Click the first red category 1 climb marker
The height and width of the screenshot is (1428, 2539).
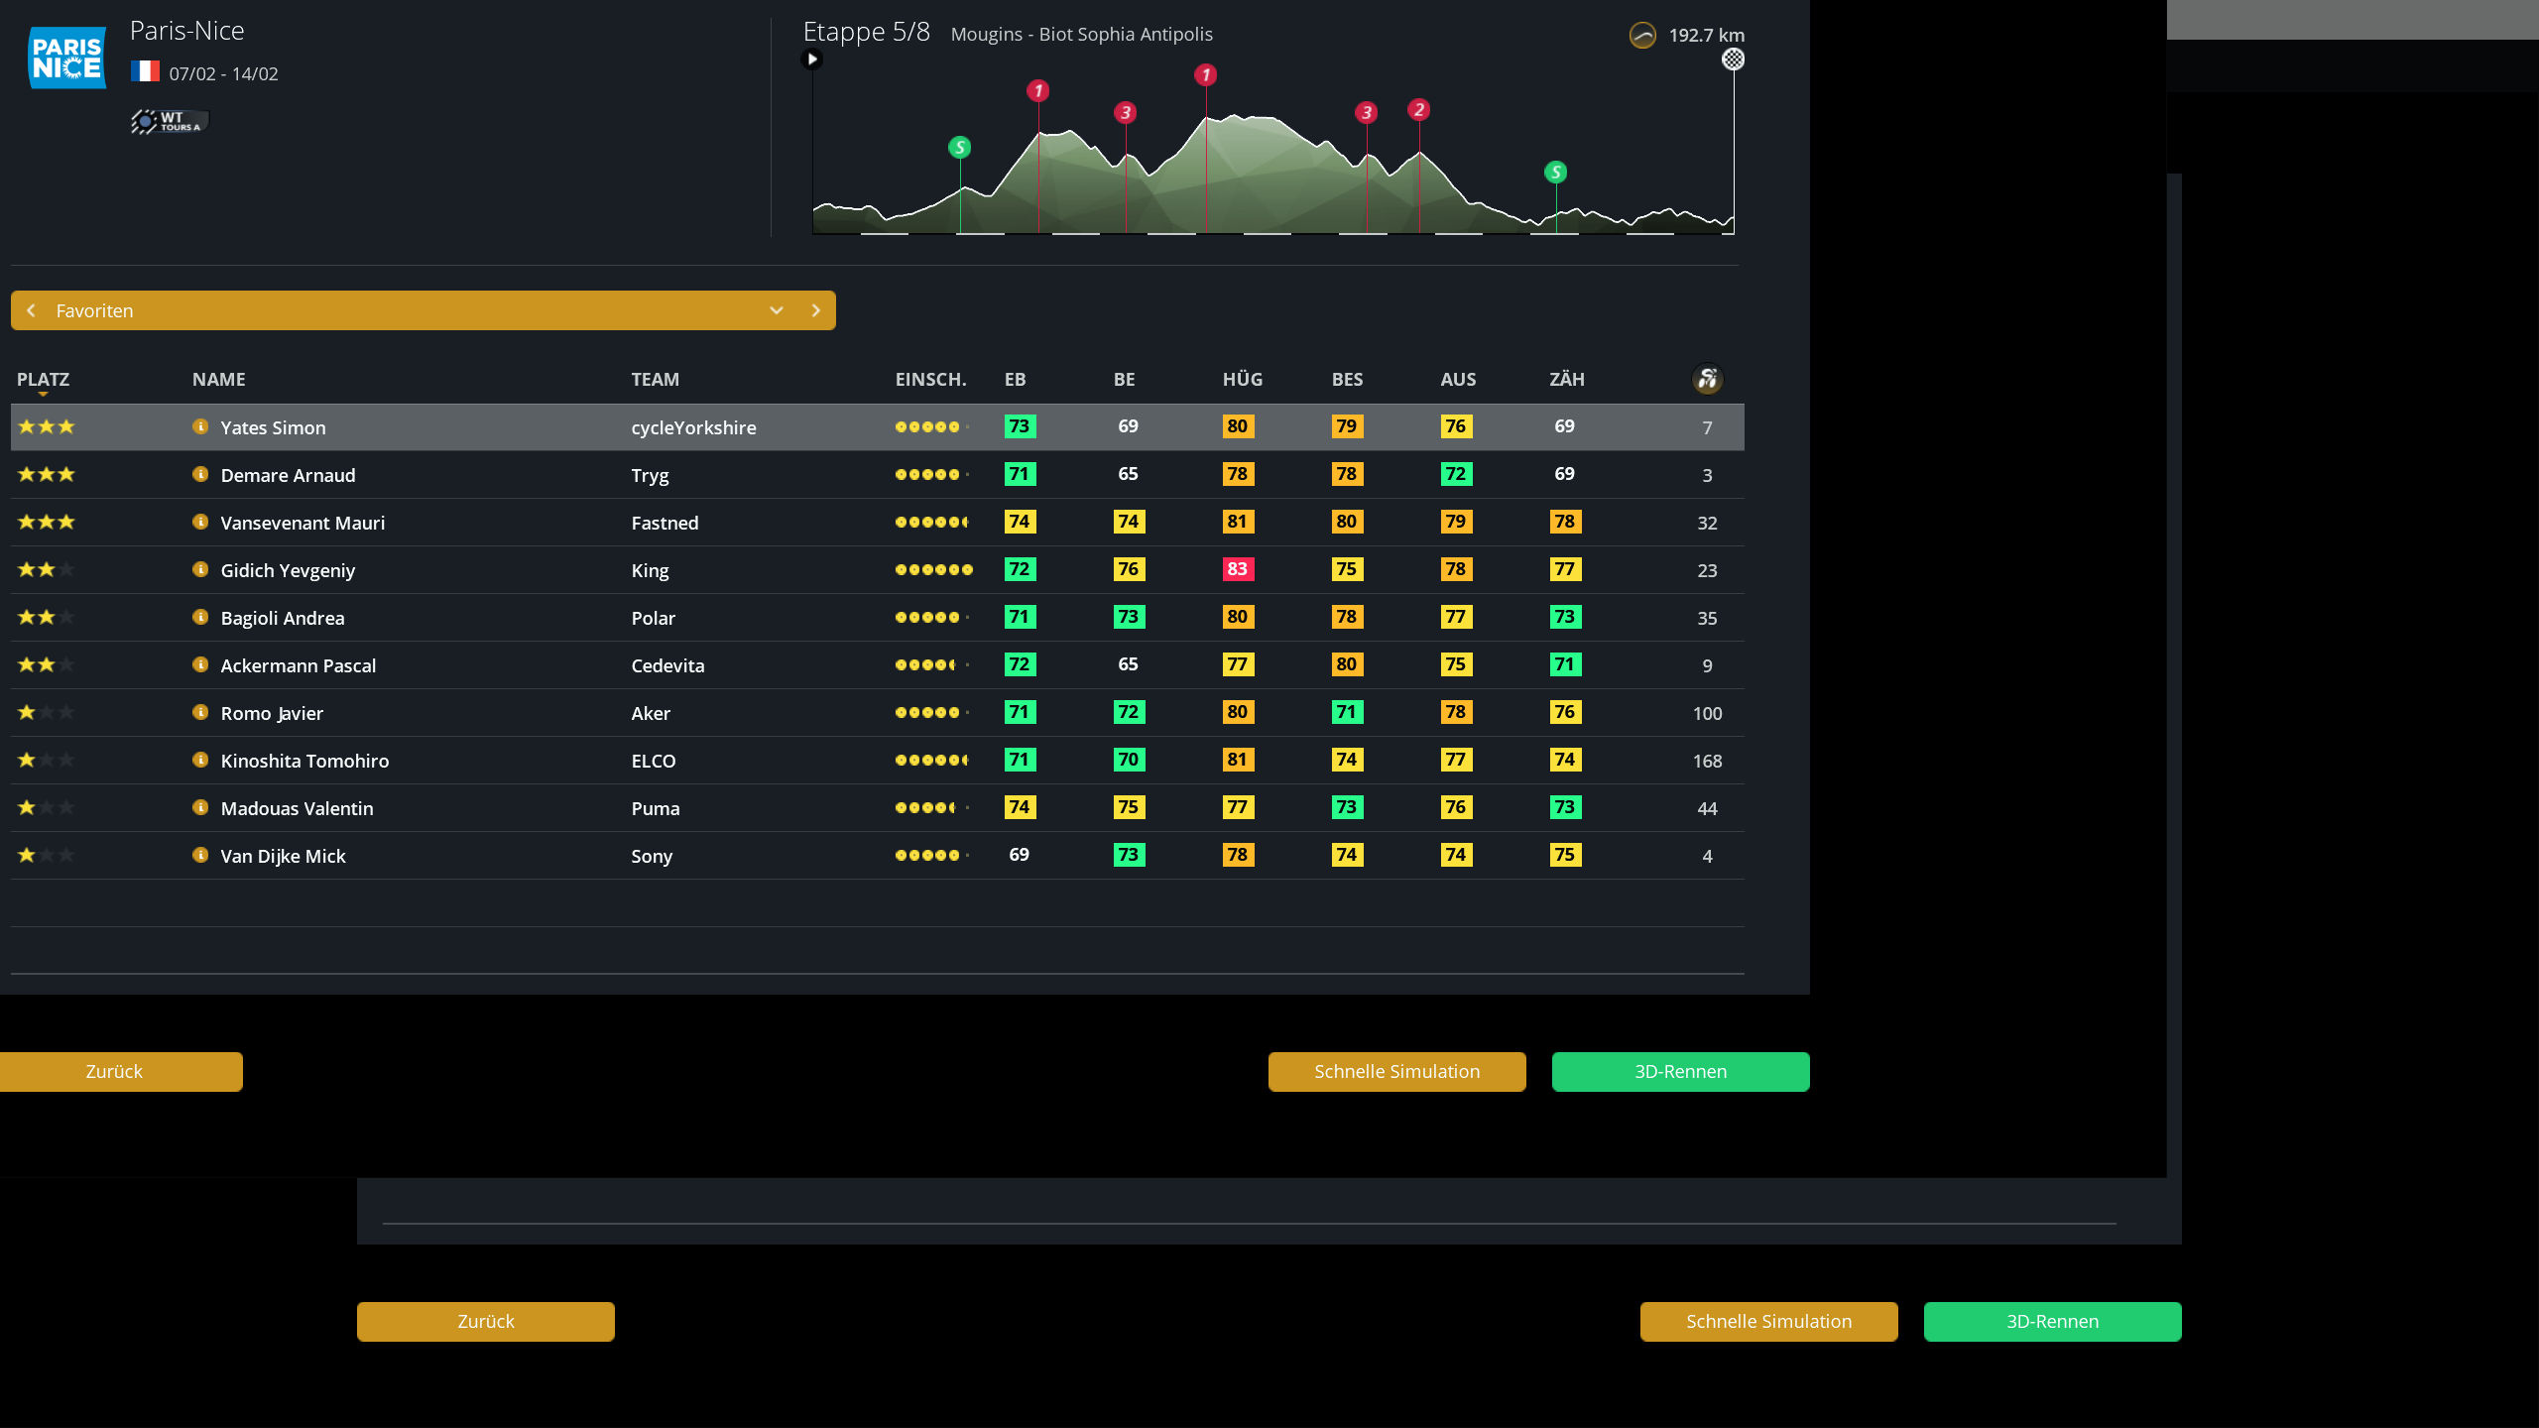point(1037,91)
